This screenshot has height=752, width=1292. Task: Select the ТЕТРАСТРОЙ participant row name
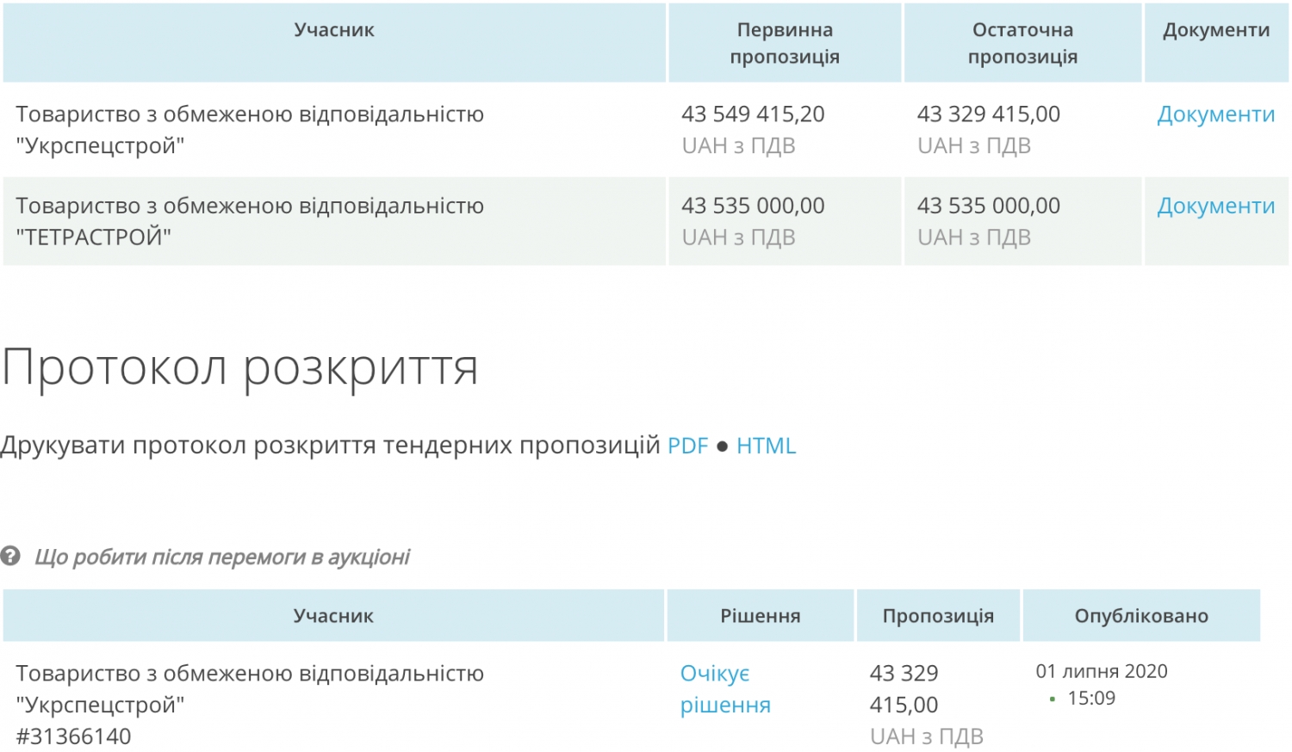pos(250,221)
